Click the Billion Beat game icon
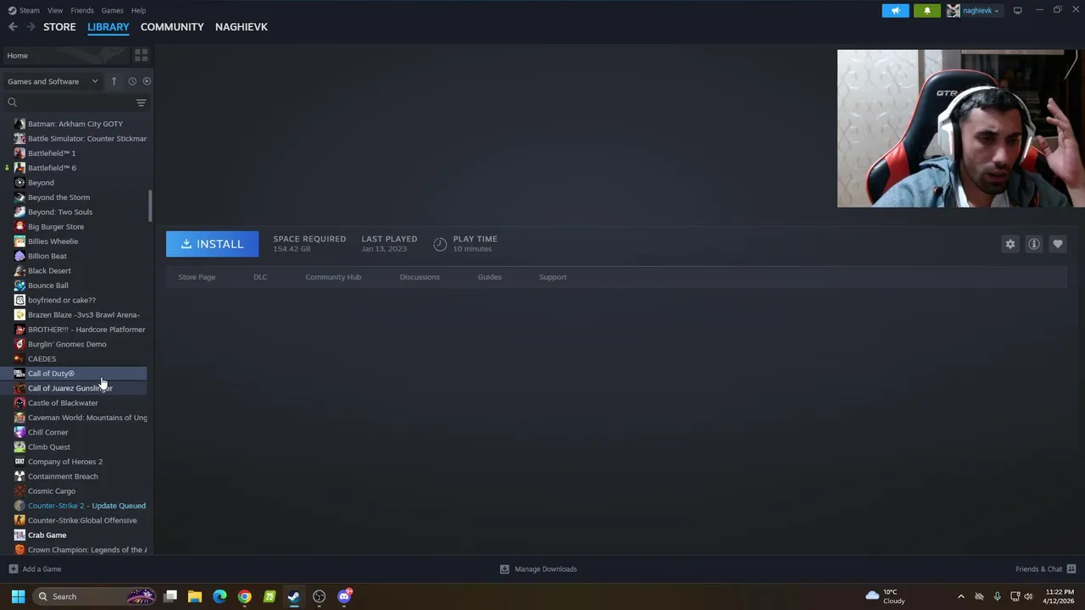The image size is (1085, 610). [x=19, y=256]
